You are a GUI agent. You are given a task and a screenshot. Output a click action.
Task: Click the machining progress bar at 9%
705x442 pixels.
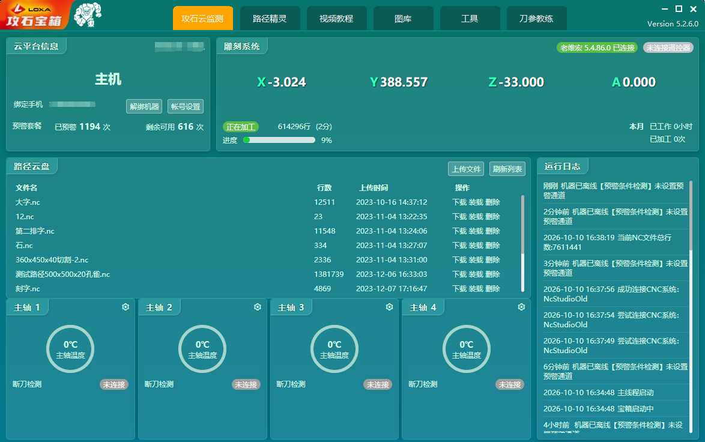(x=279, y=140)
